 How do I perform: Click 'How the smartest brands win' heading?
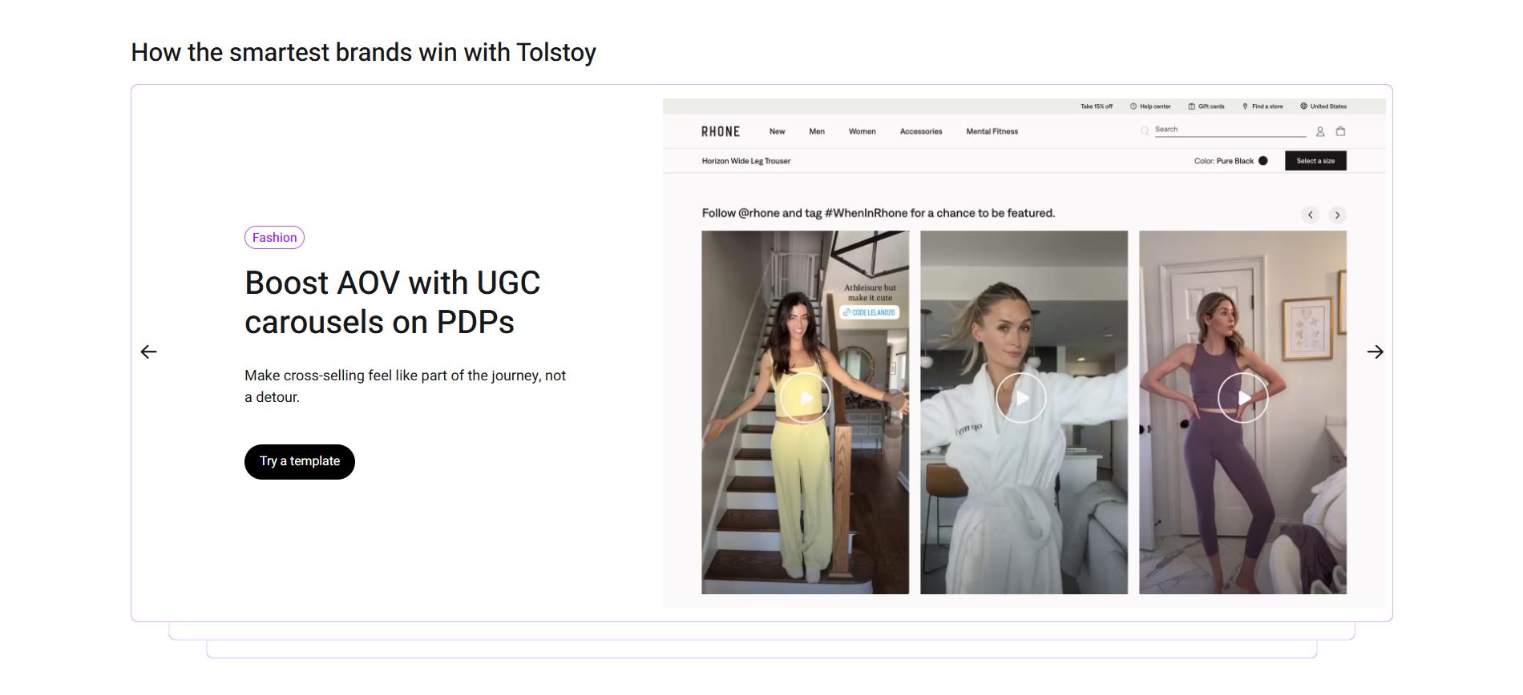tap(364, 53)
